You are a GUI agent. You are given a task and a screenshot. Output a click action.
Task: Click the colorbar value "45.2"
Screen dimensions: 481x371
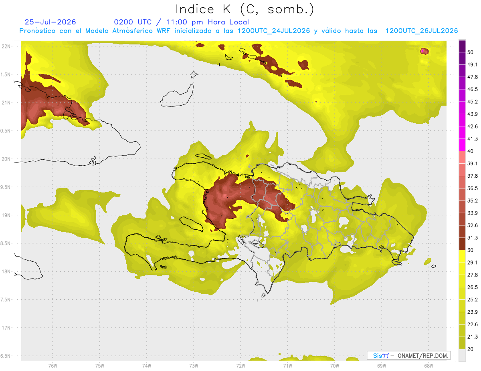473,102
